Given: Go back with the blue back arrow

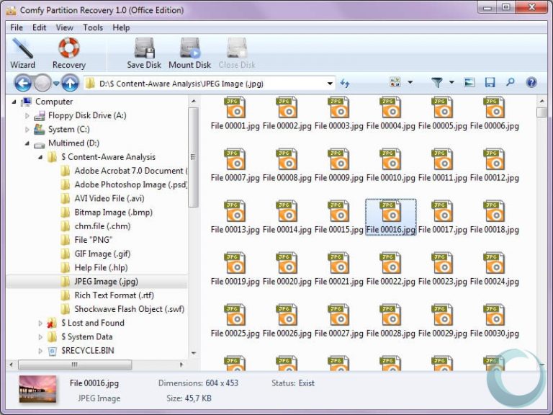Looking at the screenshot, I should click(x=22, y=84).
